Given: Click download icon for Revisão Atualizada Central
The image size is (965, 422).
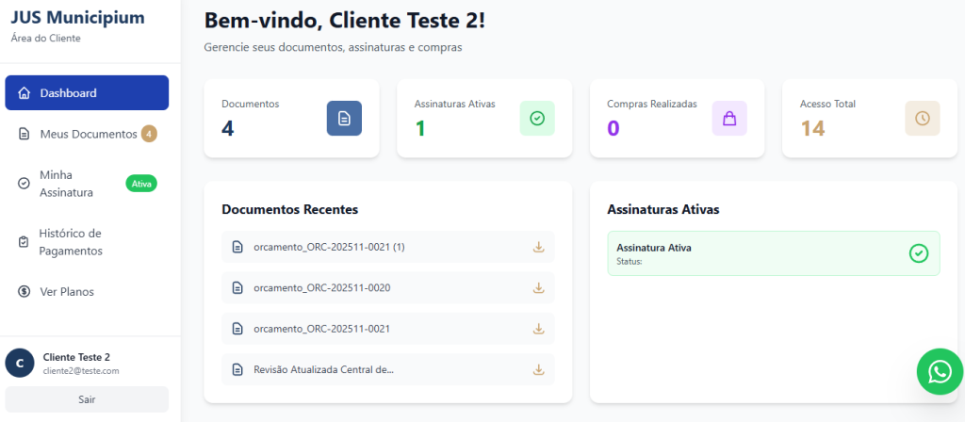Looking at the screenshot, I should click(x=539, y=369).
